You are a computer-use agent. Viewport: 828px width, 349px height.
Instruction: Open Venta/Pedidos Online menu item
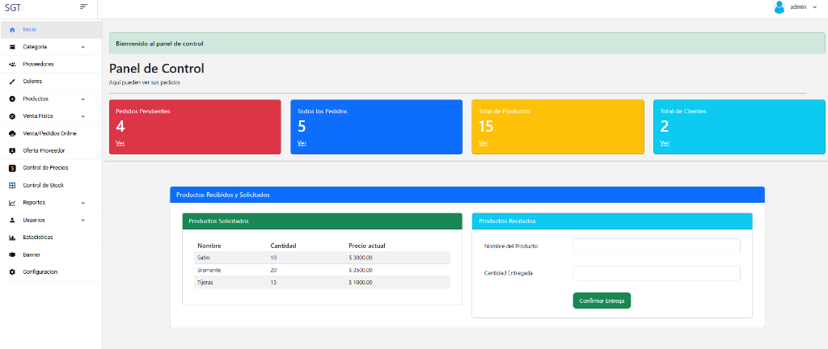[49, 133]
